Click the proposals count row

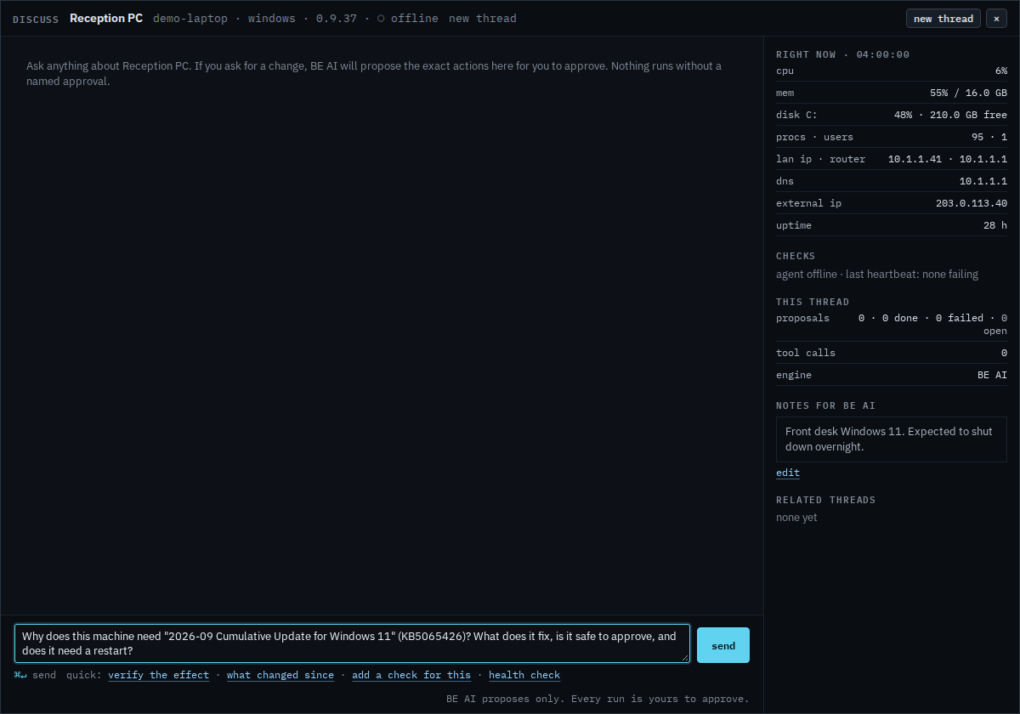coord(892,324)
